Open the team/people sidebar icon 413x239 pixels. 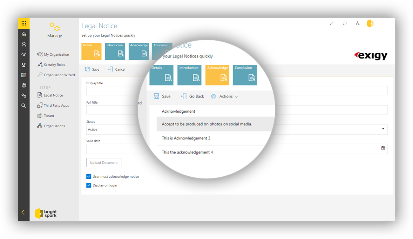tap(24, 55)
